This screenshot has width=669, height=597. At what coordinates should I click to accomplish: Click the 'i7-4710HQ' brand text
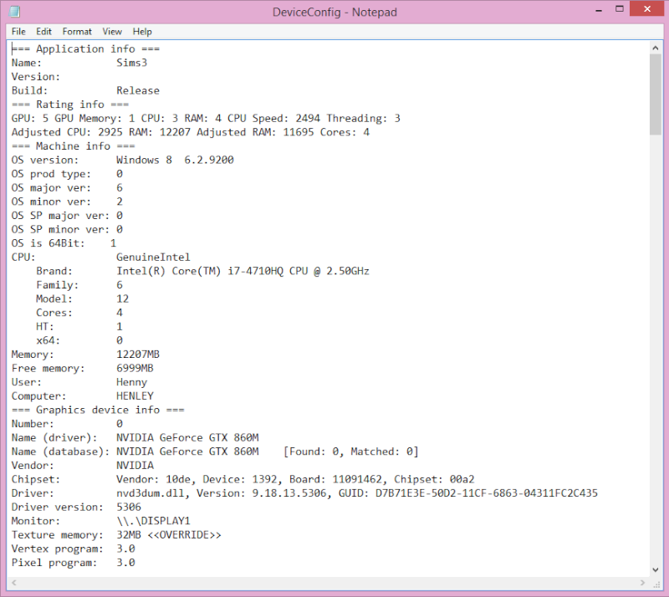point(255,271)
